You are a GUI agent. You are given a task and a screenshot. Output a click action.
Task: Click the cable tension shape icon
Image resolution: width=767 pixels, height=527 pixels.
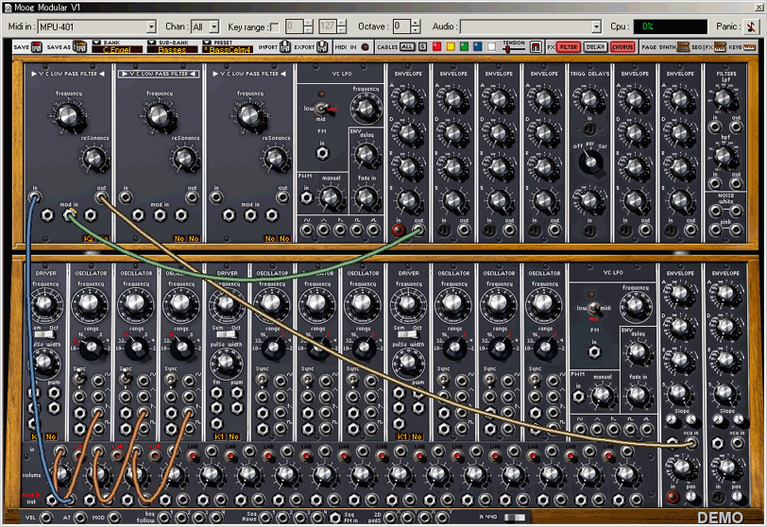536,47
